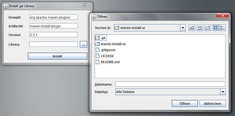Select the maven-install-ui folder in list
This screenshot has height=116, width=235.
110,44
